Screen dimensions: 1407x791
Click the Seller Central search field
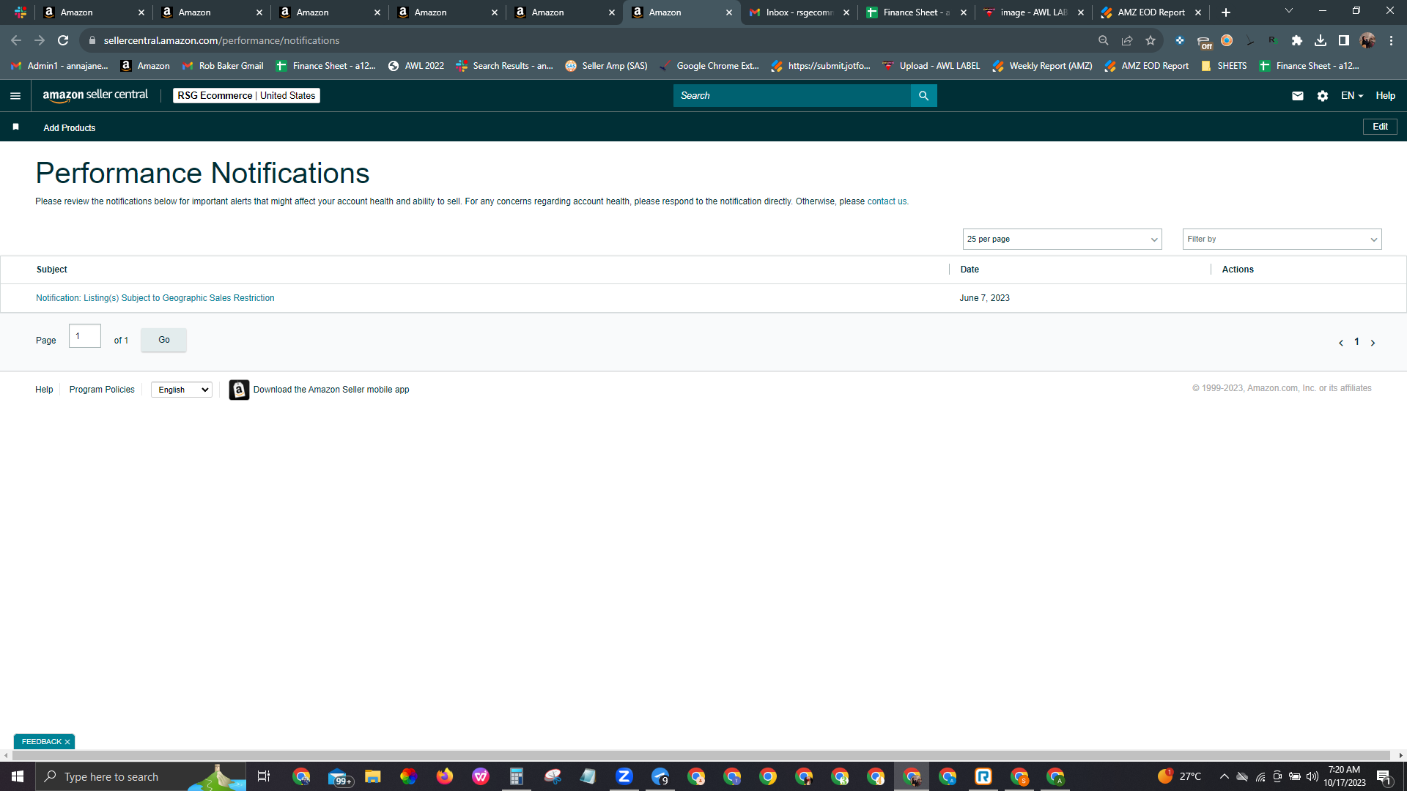[791, 96]
